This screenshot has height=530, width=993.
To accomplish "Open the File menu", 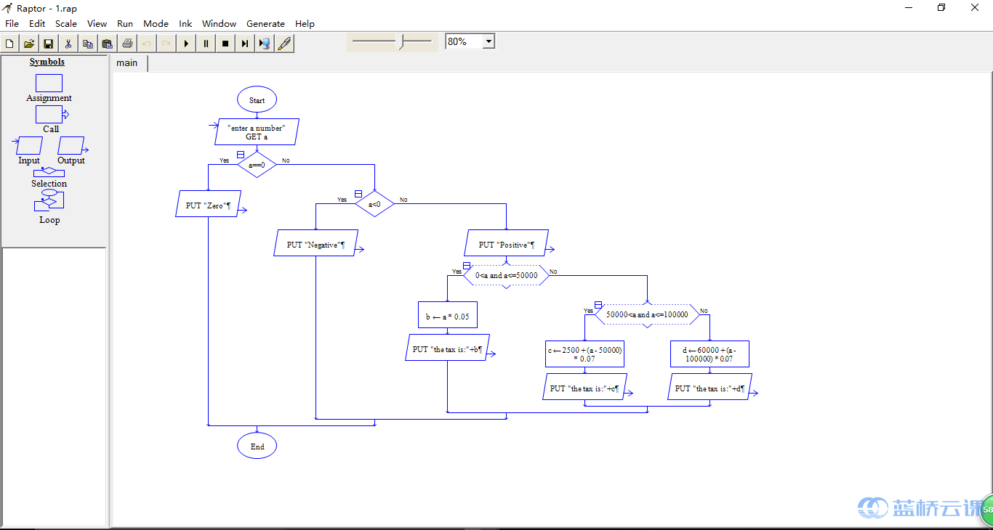I will (x=12, y=23).
